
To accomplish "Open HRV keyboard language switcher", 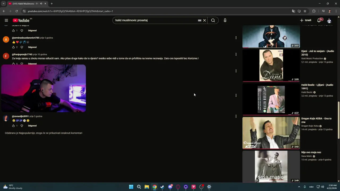I will [x=311, y=187].
